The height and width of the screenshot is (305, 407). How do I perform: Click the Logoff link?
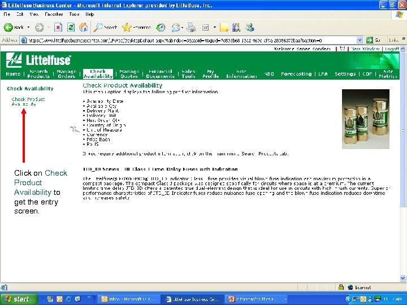tap(392, 49)
